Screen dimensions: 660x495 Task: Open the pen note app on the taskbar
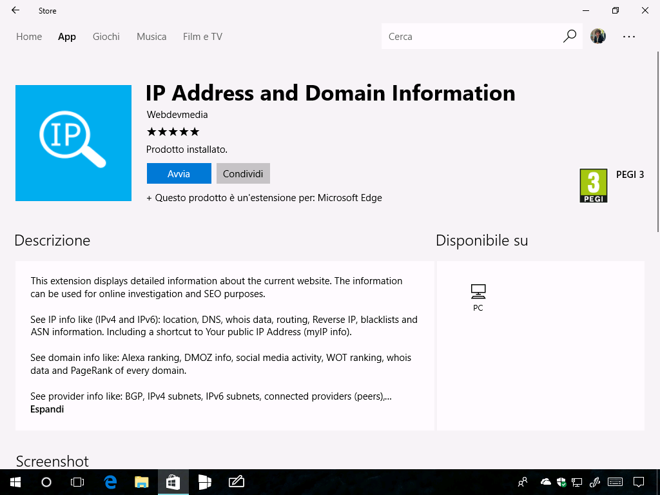pos(236,481)
